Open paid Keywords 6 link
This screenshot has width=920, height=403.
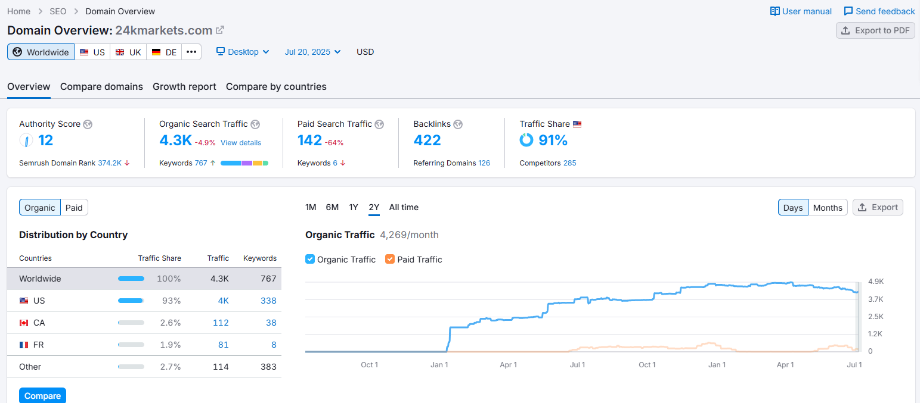pos(335,163)
